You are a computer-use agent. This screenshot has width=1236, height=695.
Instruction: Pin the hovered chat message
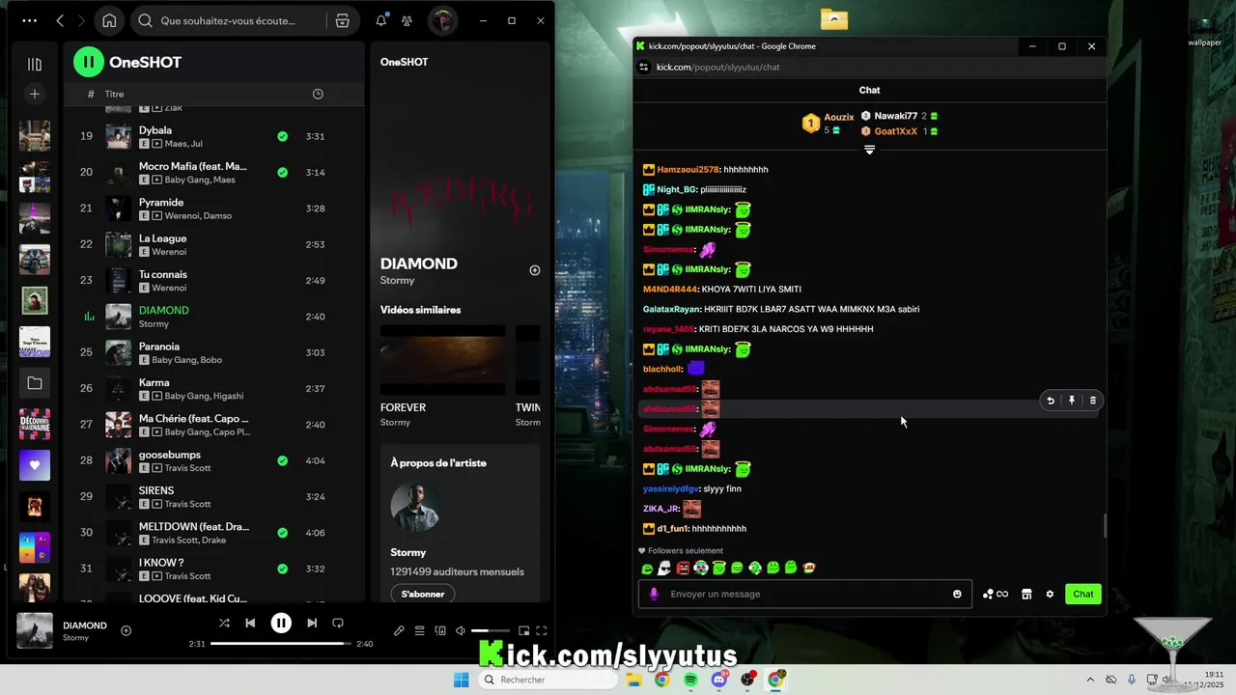click(1072, 401)
